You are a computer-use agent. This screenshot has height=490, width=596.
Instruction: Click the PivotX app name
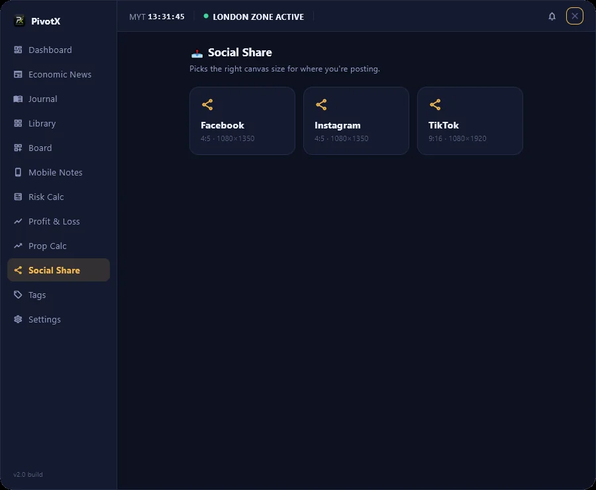click(46, 21)
